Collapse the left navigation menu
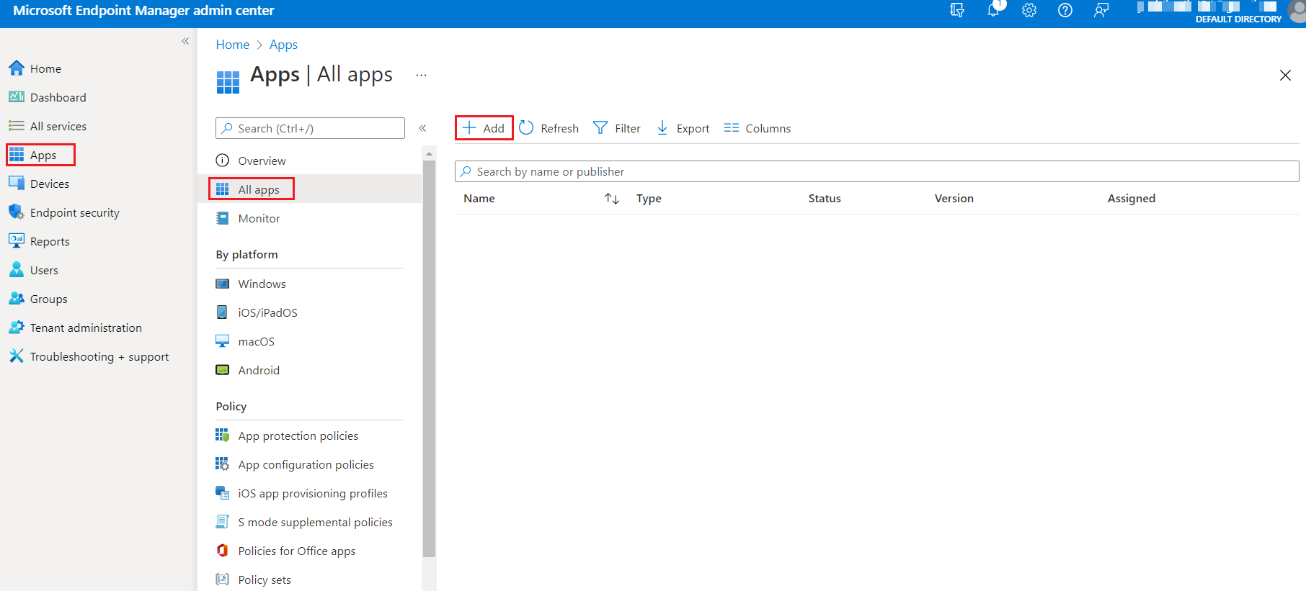 pyautogui.click(x=185, y=41)
